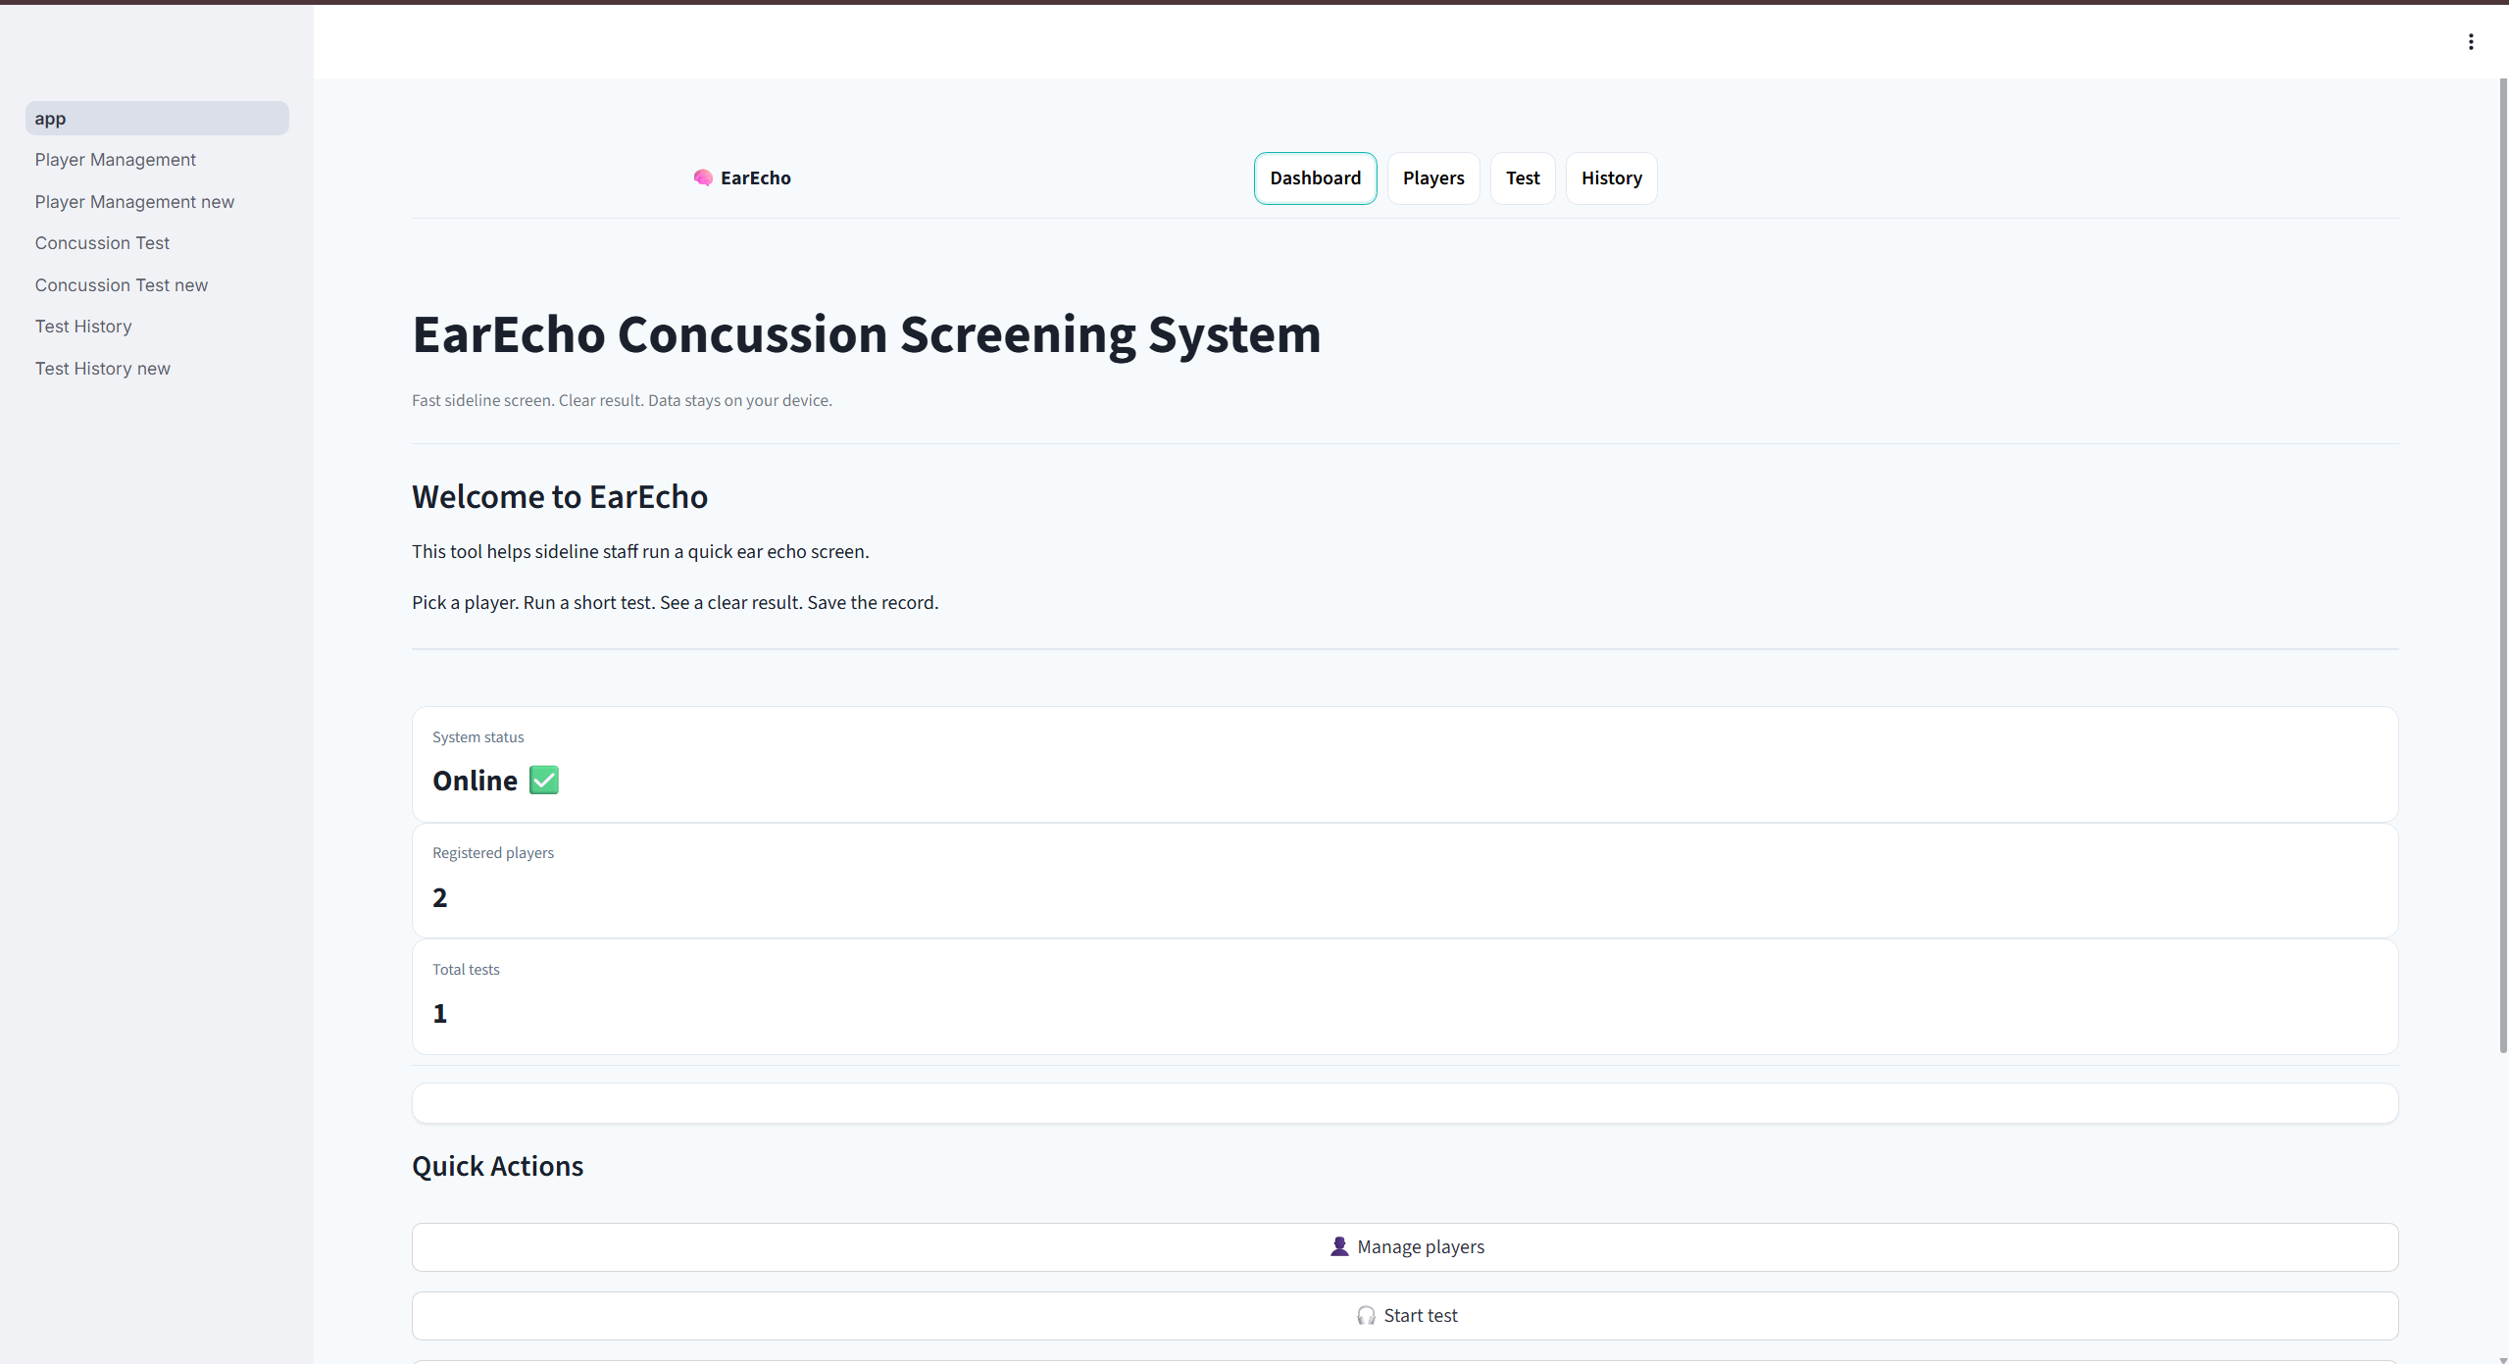
Task: Open the three-dot options menu
Action: [x=2470, y=41]
